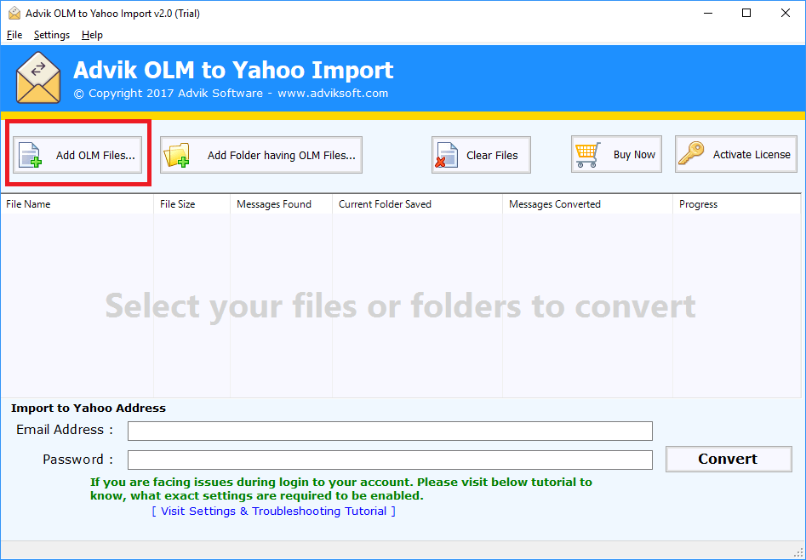
Task: Start conversion with the Convert button
Action: [729, 460]
